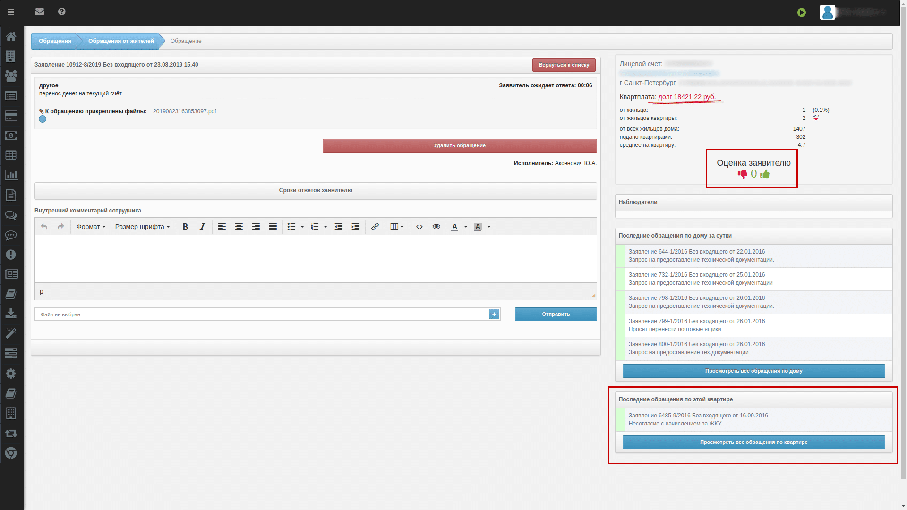The width and height of the screenshot is (907, 510).
Task: Click the insert link icon in editor
Action: point(375,227)
